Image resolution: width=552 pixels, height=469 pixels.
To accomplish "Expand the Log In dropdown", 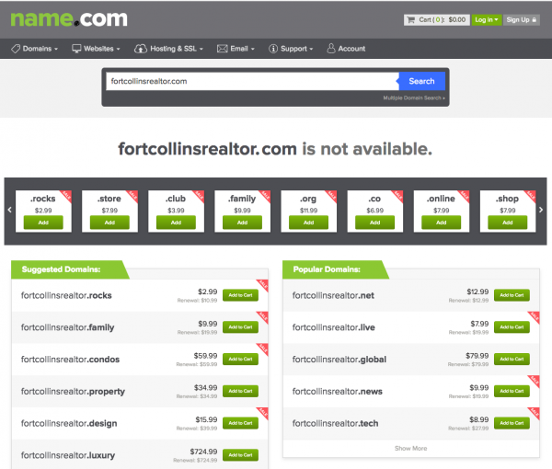I will tap(487, 19).
